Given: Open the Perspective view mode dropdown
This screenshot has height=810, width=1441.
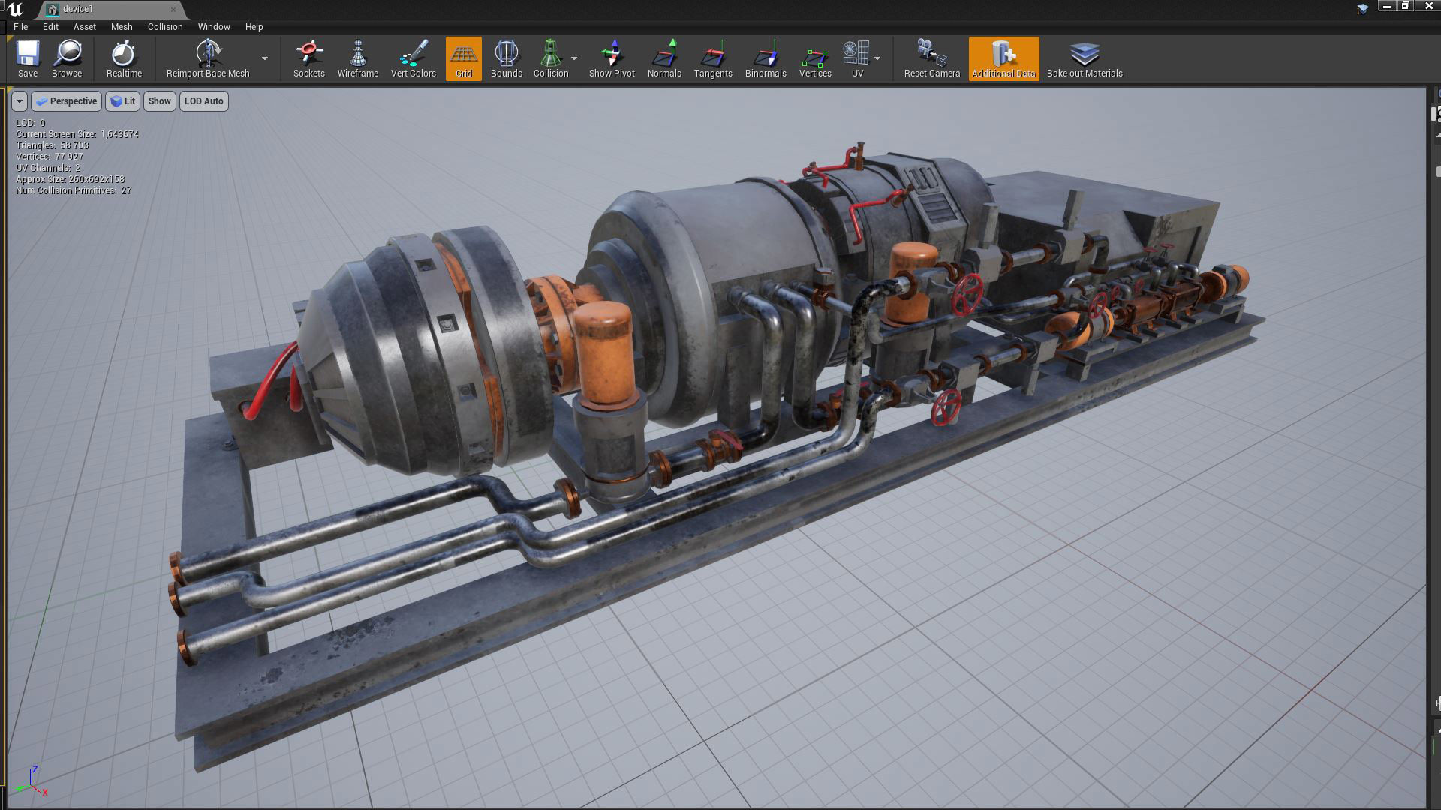Looking at the screenshot, I should 66,101.
